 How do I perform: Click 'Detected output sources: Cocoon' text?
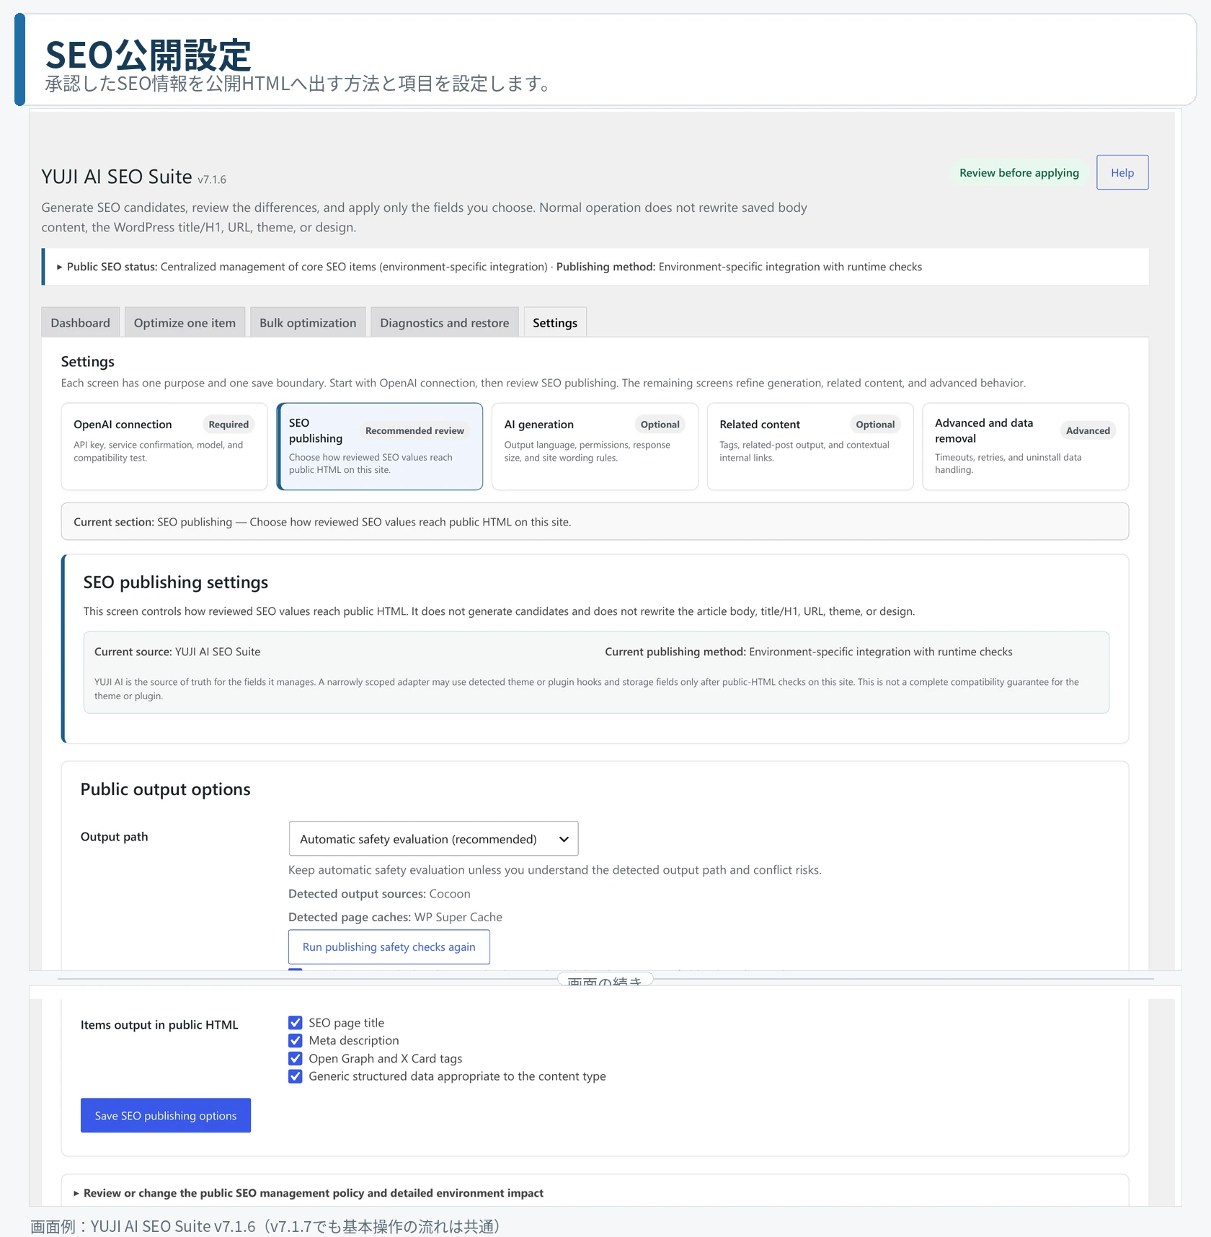(x=379, y=894)
